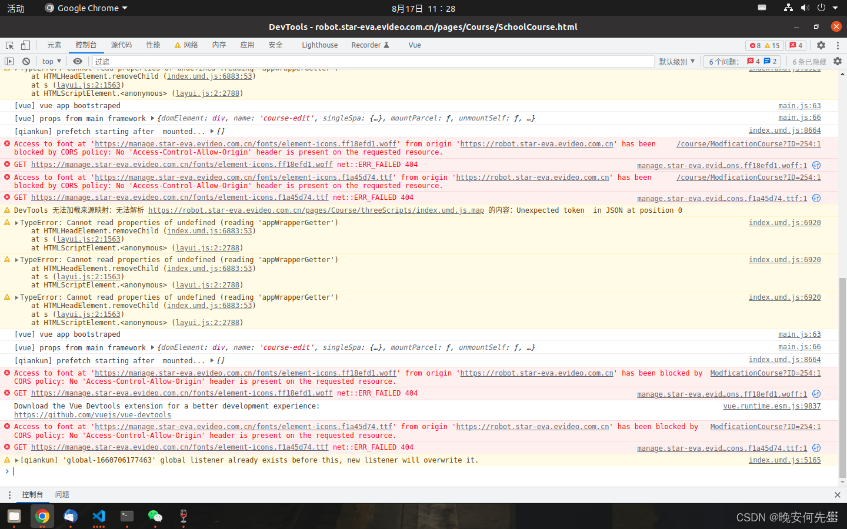The height and width of the screenshot is (529, 847).
Task: Open the github.com/vuejs/vue-devtools link
Action: 92,415
